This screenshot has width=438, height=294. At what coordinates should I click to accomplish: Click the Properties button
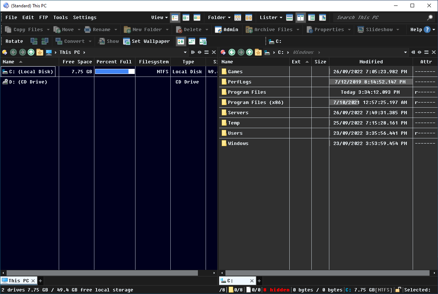[326, 30]
